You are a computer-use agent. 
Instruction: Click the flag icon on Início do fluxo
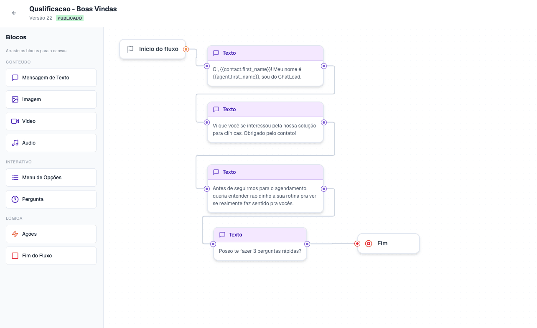point(130,49)
